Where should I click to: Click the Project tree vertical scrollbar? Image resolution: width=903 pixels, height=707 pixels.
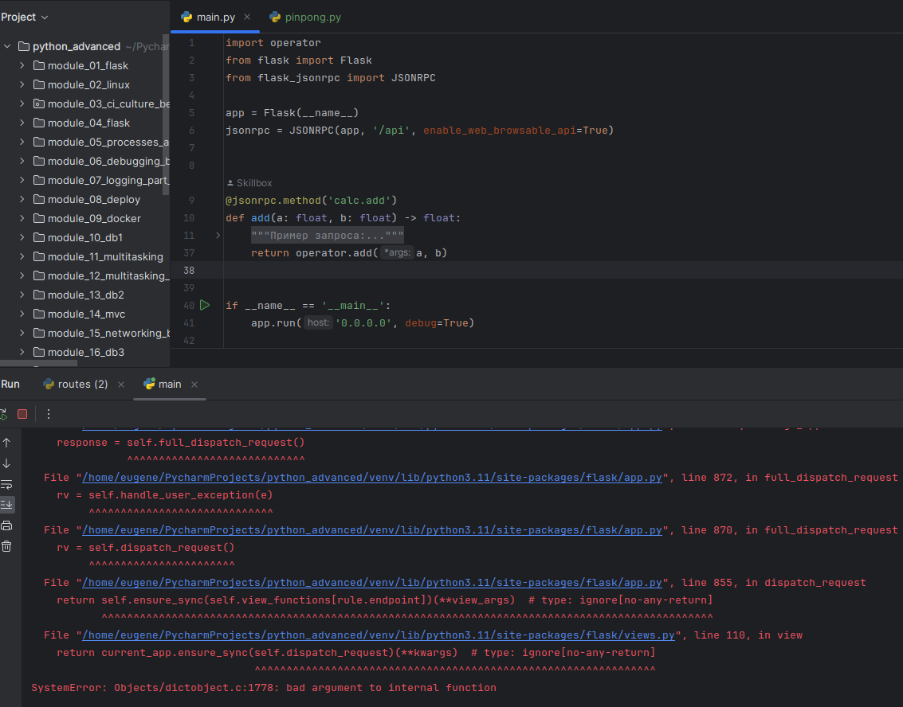(167, 115)
